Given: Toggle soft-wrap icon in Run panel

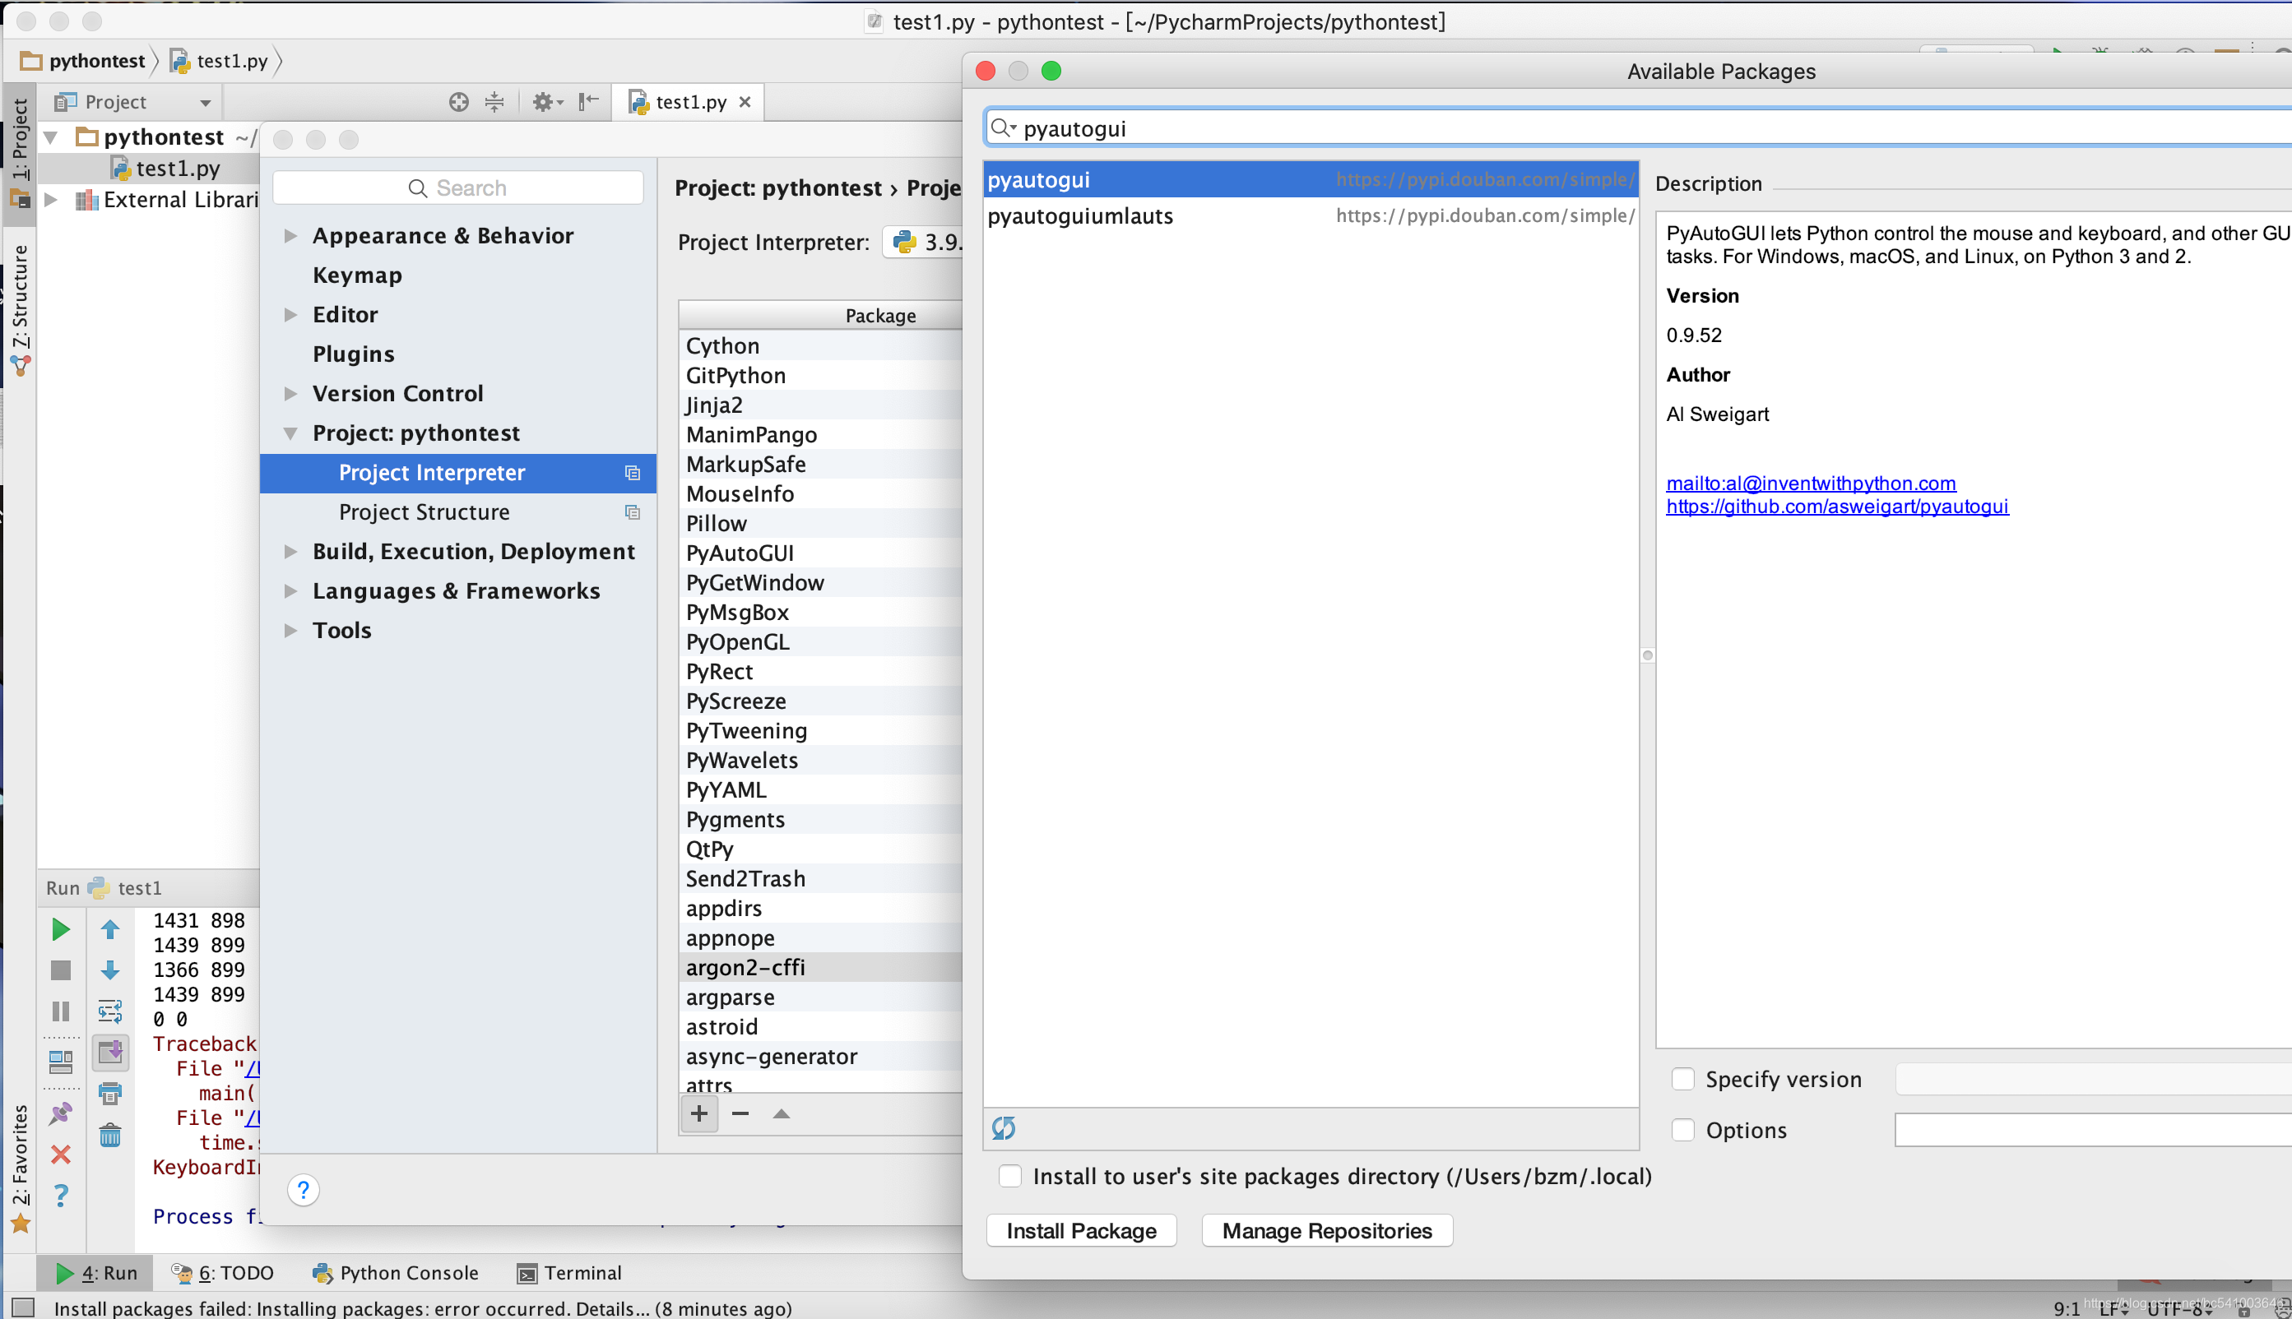Looking at the screenshot, I should pyautogui.click(x=109, y=1011).
